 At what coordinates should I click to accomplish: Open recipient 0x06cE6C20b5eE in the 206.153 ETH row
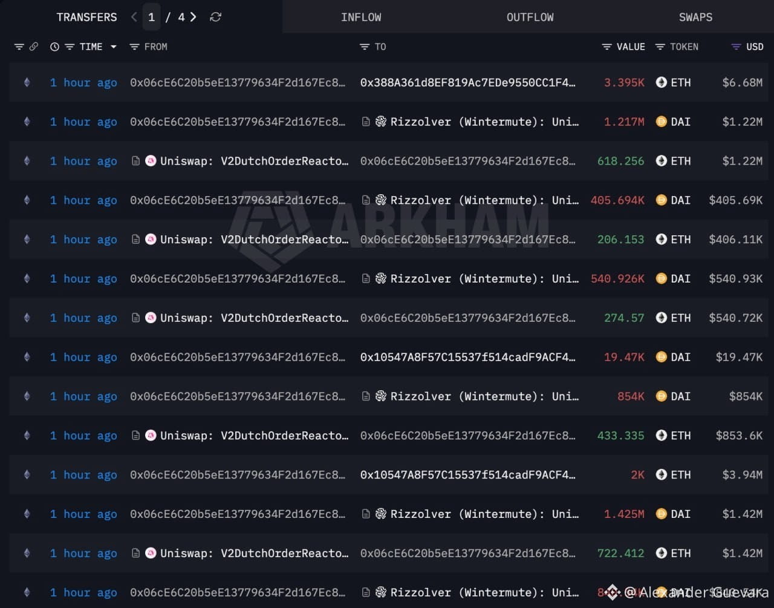(468, 240)
